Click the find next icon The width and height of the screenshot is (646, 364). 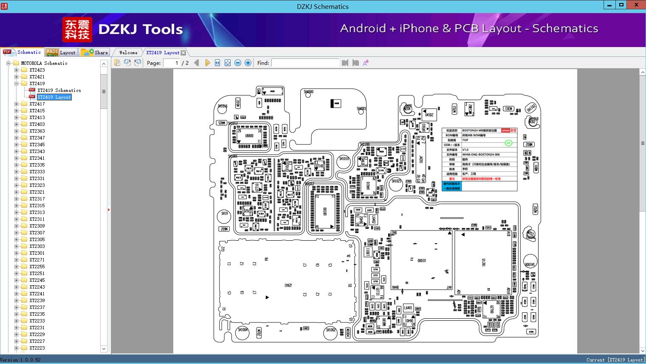tap(355, 63)
